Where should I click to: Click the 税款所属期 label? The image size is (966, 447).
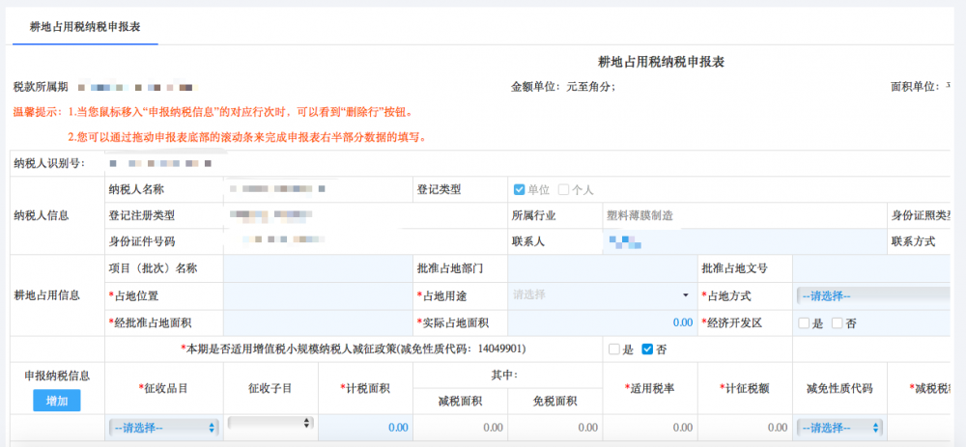41,87
